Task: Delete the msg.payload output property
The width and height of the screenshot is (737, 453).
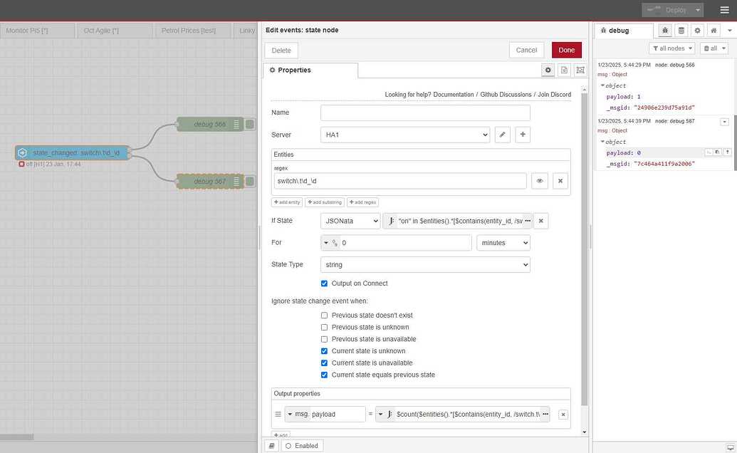Action: (x=563, y=415)
